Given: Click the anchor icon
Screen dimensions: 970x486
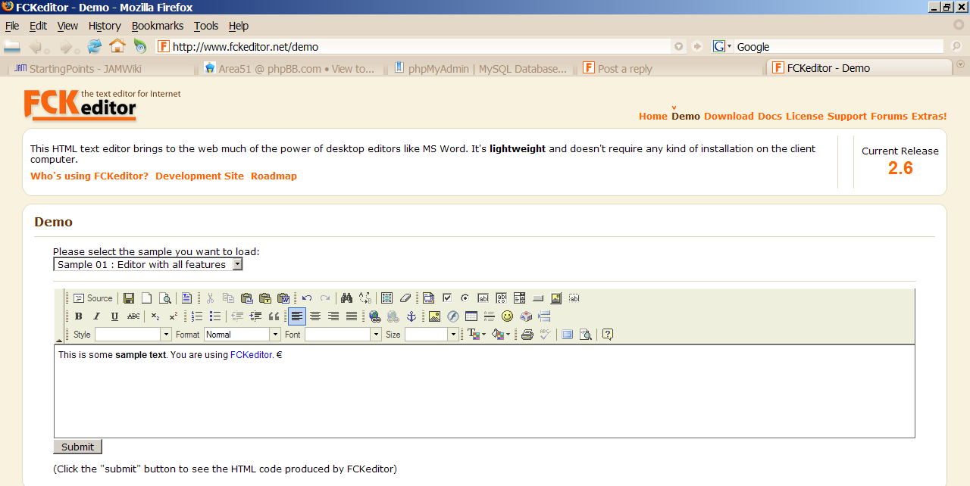Looking at the screenshot, I should [411, 316].
